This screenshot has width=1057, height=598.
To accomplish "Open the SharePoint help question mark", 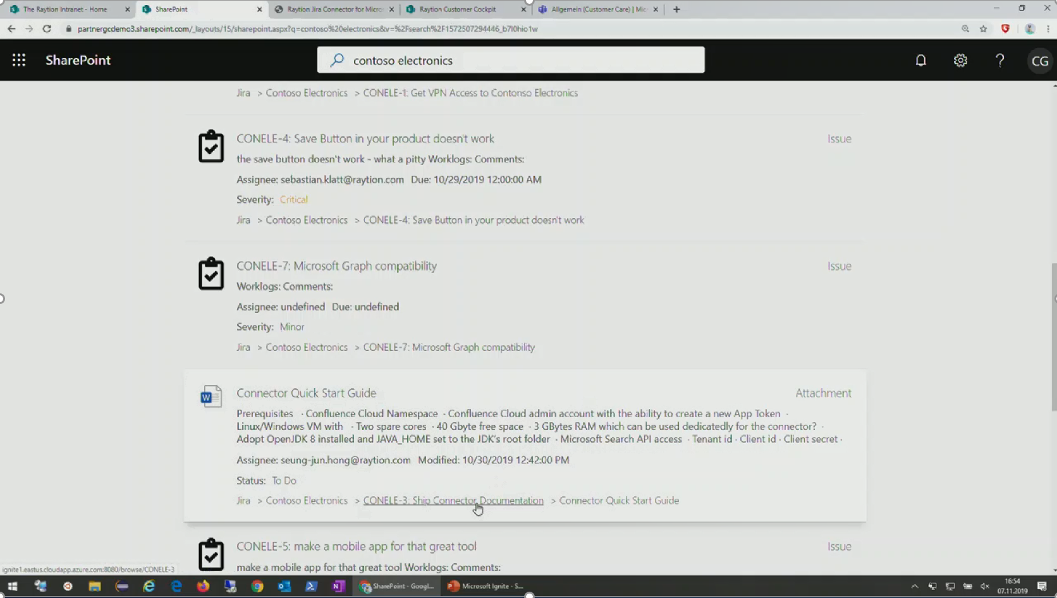I will pyautogui.click(x=999, y=60).
